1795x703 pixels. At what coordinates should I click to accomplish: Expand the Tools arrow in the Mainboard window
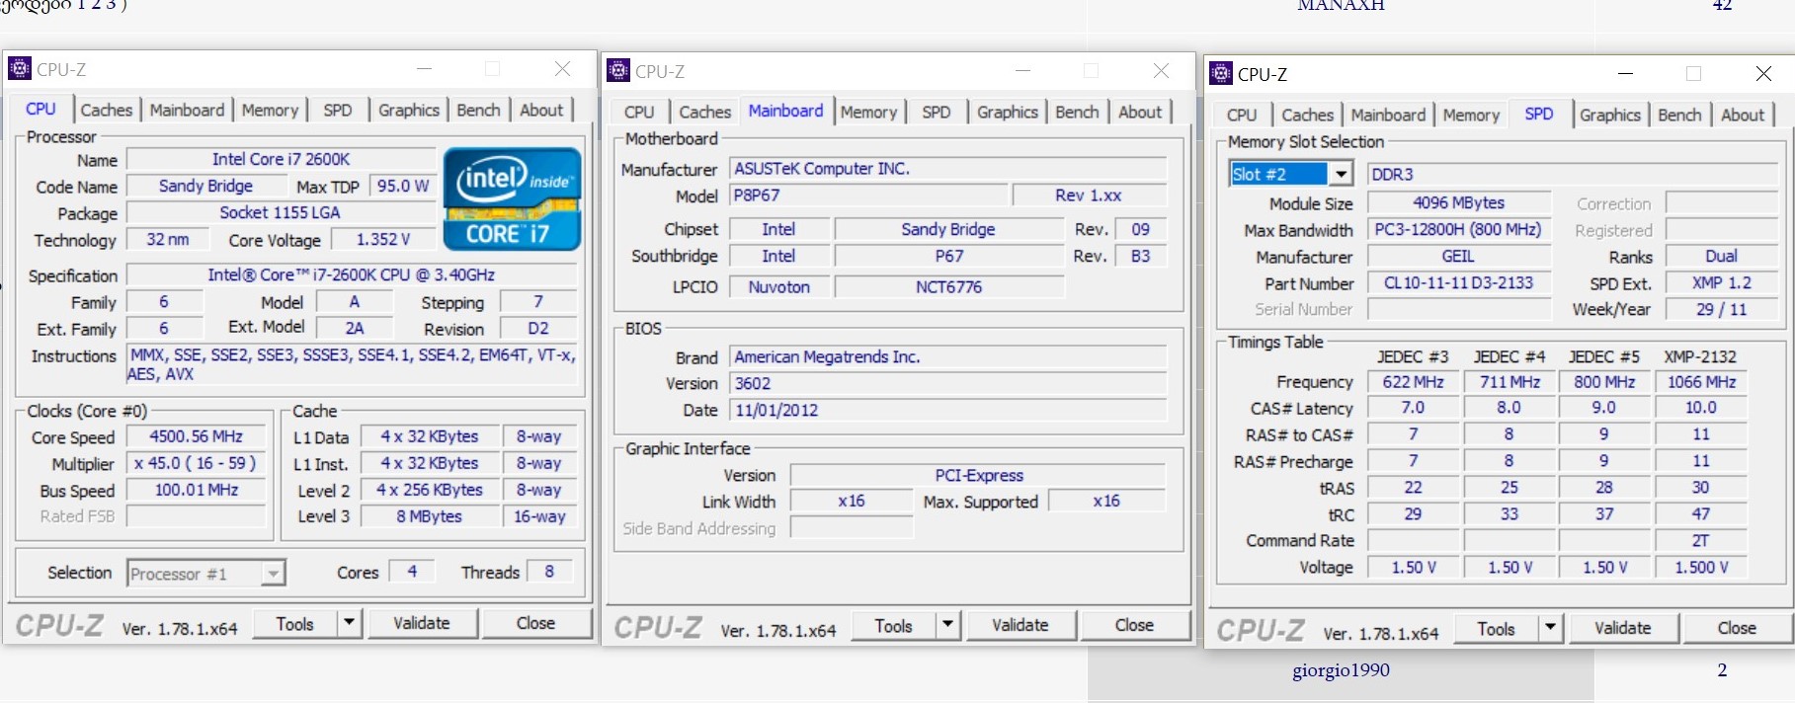pos(946,625)
